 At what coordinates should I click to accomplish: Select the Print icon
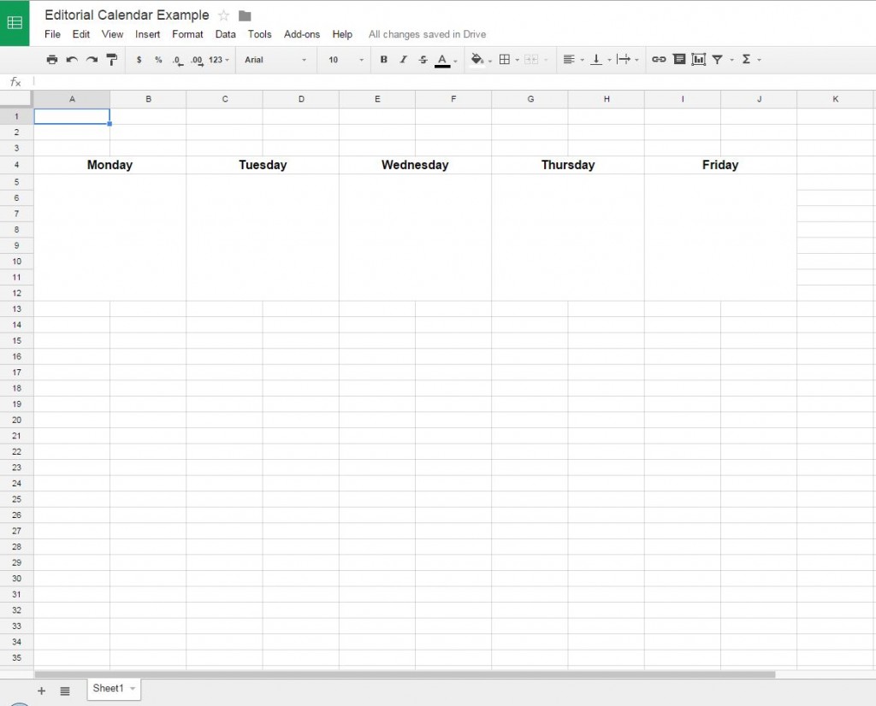tap(51, 59)
